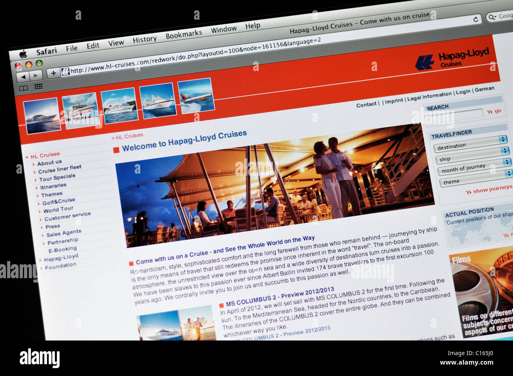Open the Login link
This screenshot has width=513, height=376.
[x=463, y=92]
